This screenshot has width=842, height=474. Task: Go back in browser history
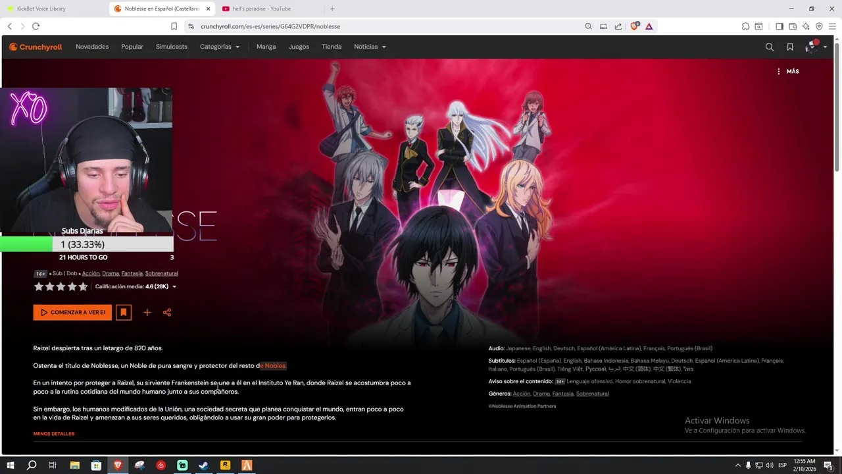point(10,26)
